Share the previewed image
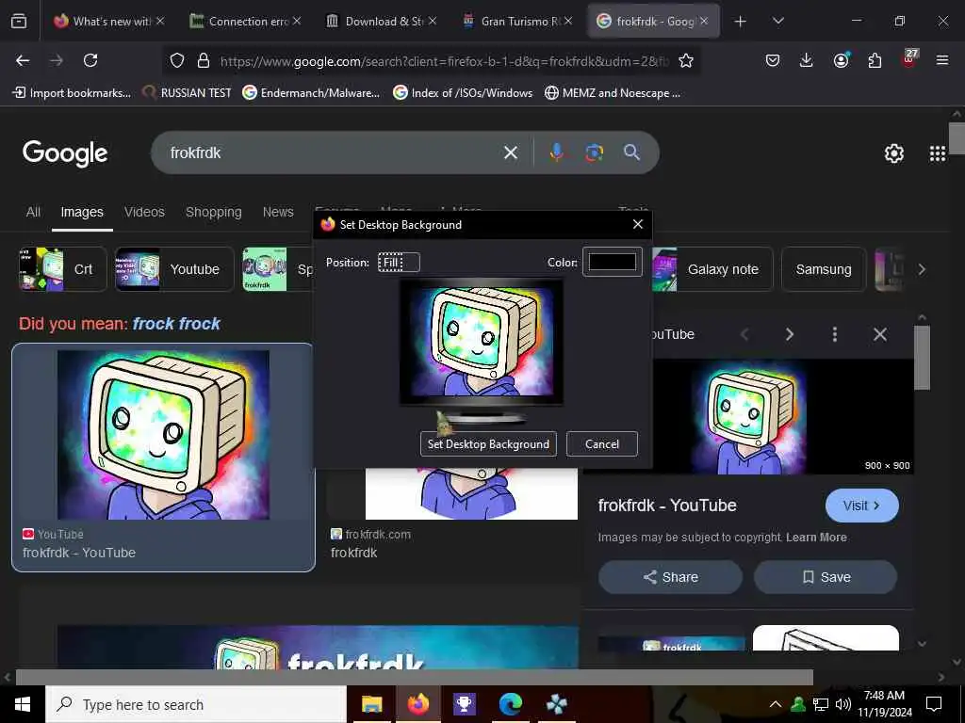965x723 pixels. [x=670, y=577]
